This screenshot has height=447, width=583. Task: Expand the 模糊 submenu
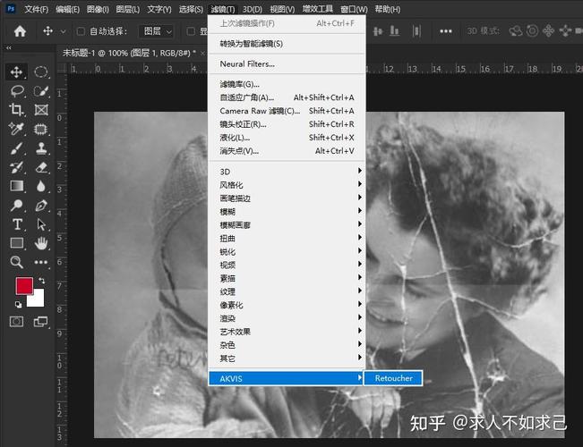[287, 211]
